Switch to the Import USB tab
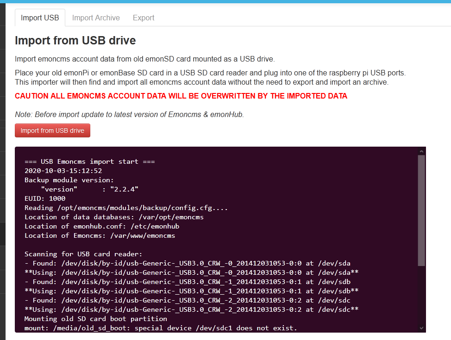Viewport: 451px width, 340px height. [x=40, y=18]
